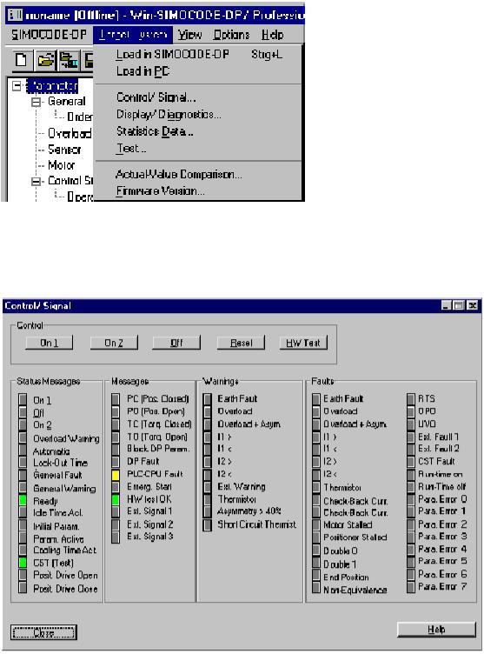Click the Double 0 fault indicator
Screen dimensions: 484x654
pyautogui.click(x=316, y=551)
